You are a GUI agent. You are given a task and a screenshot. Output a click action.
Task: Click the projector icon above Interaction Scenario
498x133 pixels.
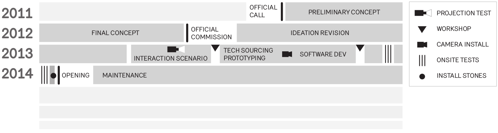(176, 49)
